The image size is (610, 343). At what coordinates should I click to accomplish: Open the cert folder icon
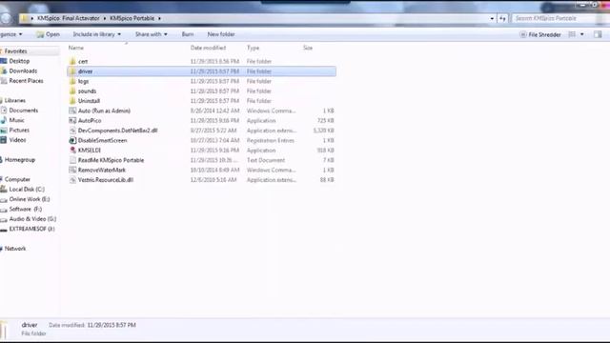tap(72, 61)
